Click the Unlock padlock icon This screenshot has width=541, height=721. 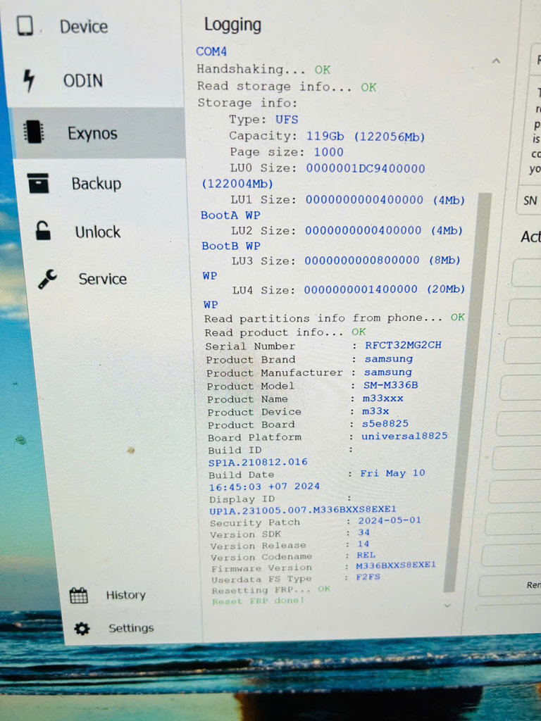click(x=43, y=231)
